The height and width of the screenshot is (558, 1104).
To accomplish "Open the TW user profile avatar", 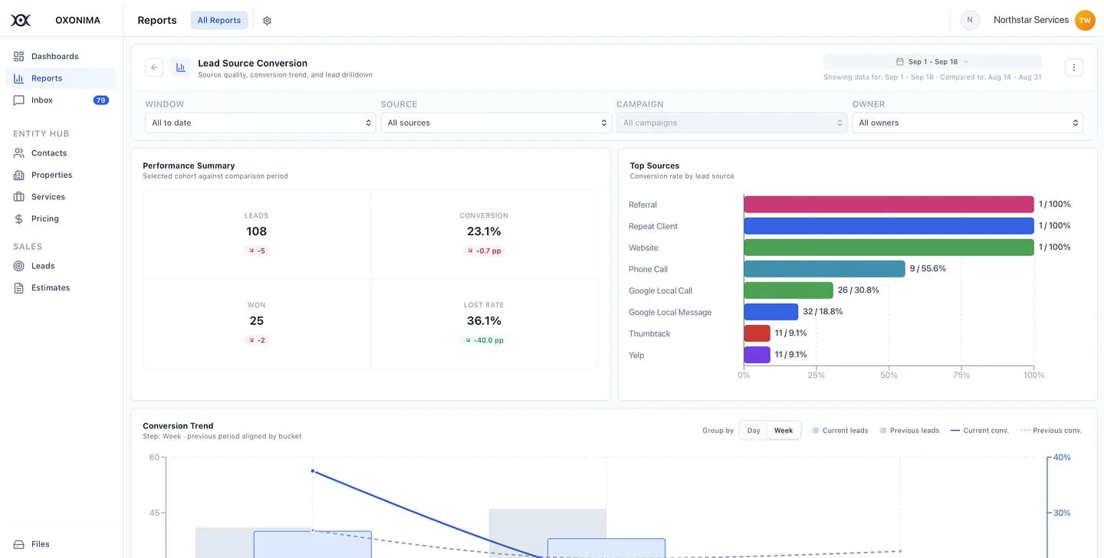I will 1085,20.
